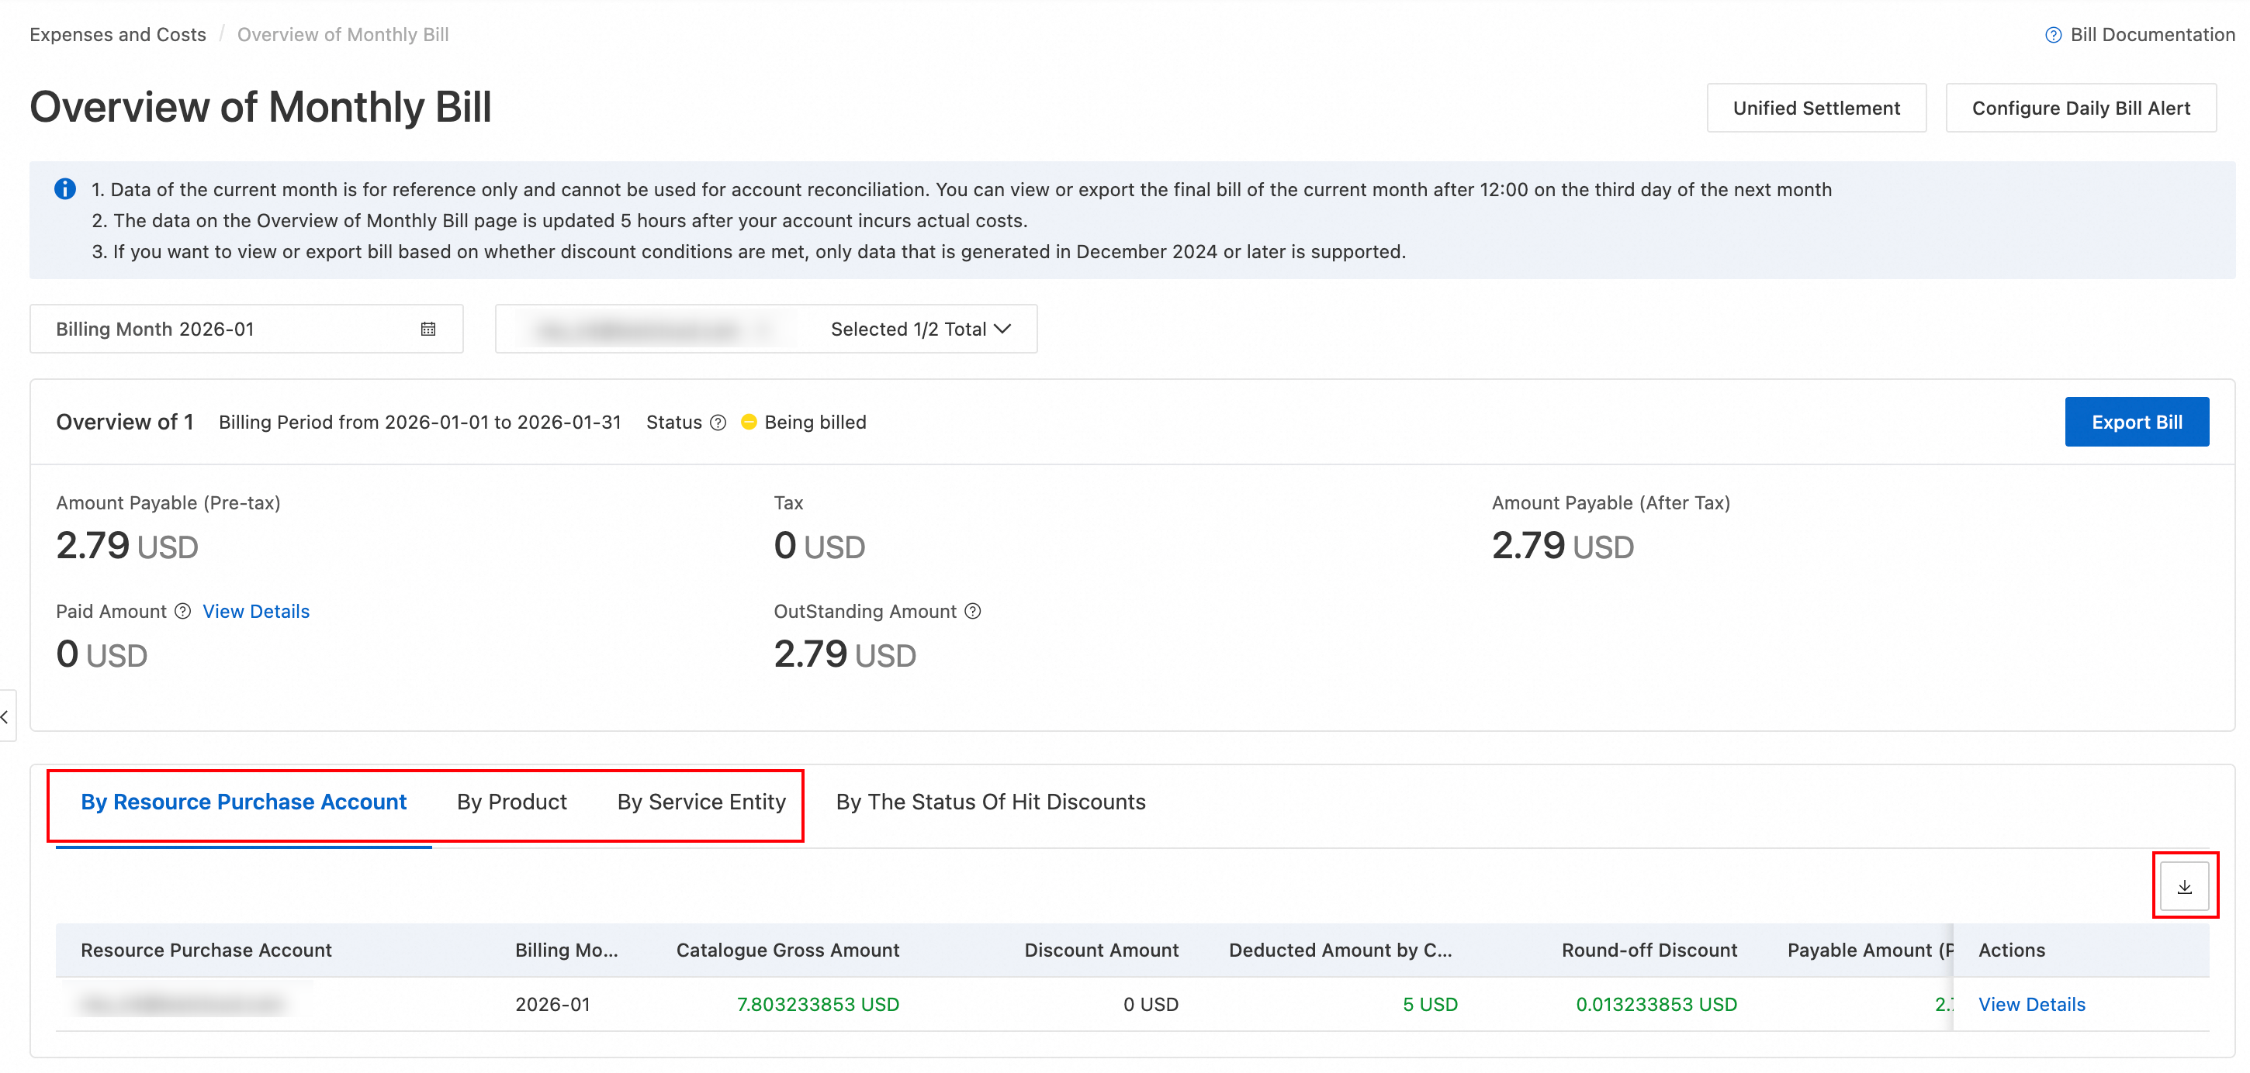Viewport: 2250px width, 1073px height.
Task: Switch to the By Product tab
Action: [511, 802]
